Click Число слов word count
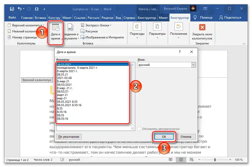Viewport: 252px width, 167px height. [43, 160]
